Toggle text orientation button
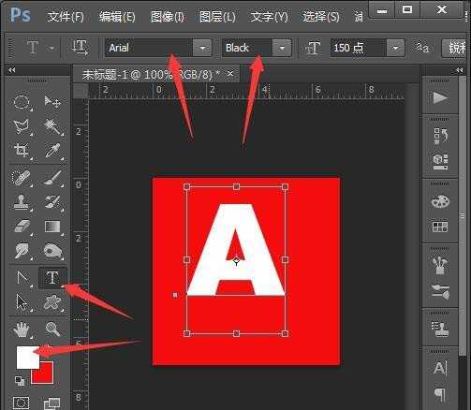This screenshot has height=410, width=471. pyautogui.click(x=81, y=48)
